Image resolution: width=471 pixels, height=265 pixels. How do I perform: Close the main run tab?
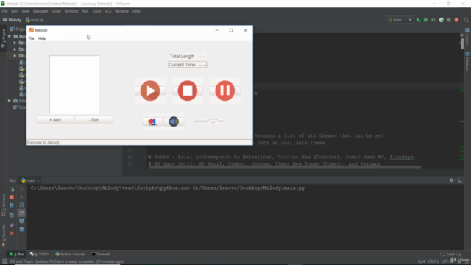point(38,180)
